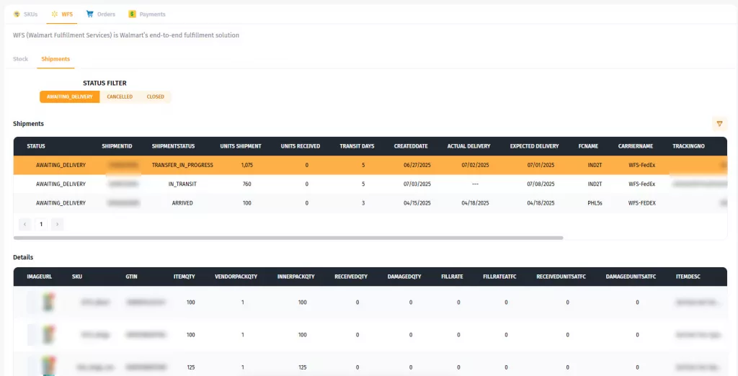Click page 1 pagination button

41,224
